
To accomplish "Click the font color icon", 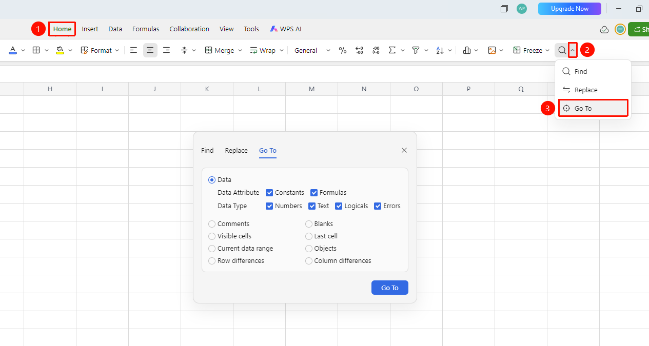I will coord(13,50).
